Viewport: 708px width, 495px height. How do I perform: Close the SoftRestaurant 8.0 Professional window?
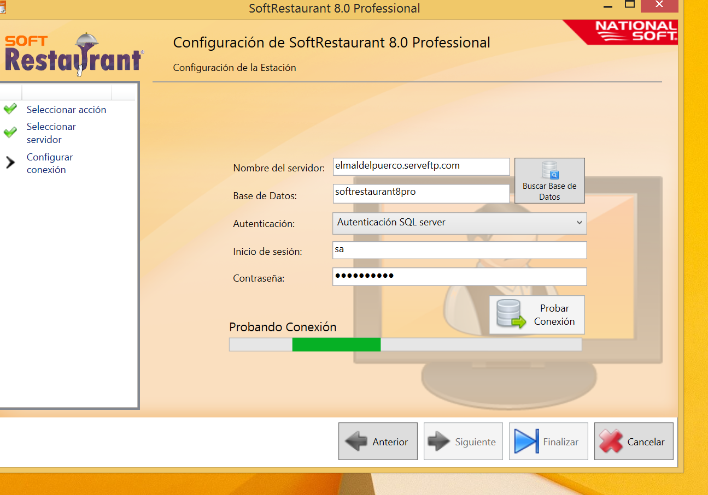[659, 5]
